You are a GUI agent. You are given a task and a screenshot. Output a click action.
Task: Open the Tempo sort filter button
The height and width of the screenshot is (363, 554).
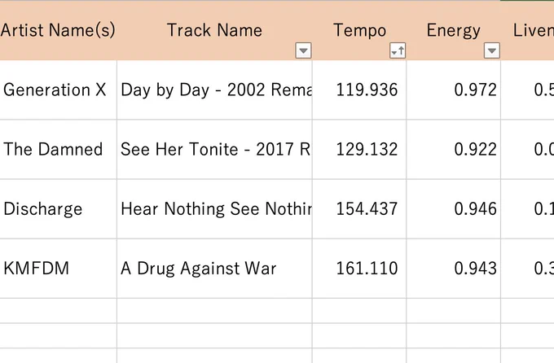pos(398,50)
